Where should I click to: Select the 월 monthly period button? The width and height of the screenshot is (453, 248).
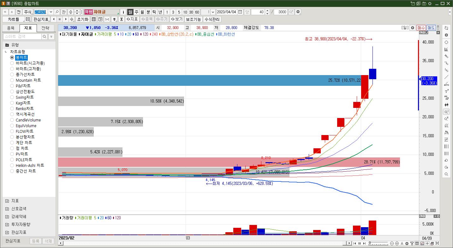click(142, 12)
